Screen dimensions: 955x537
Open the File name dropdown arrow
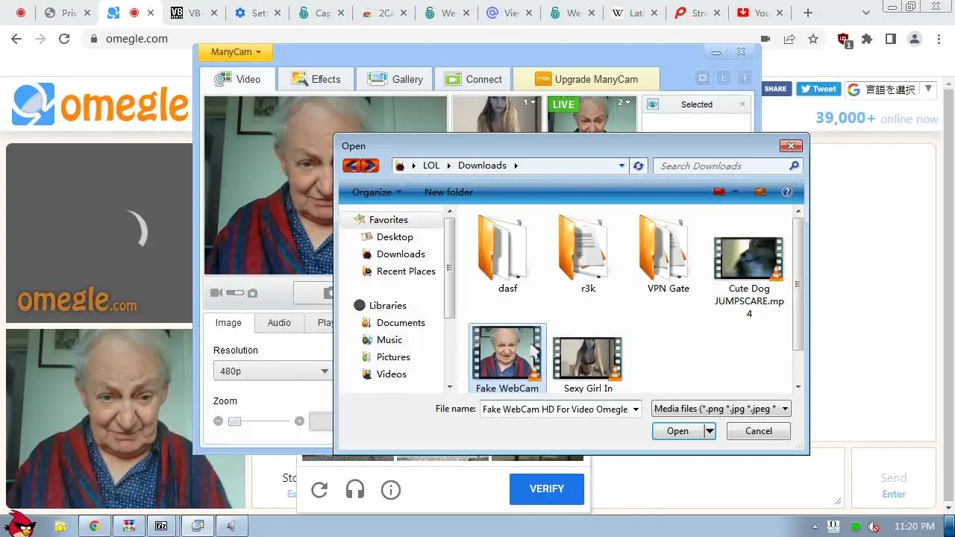point(636,409)
